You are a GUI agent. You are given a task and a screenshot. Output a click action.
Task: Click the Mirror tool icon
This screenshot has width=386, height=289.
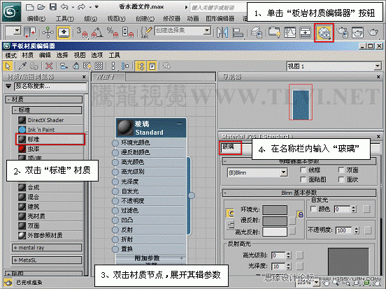tap(222, 32)
